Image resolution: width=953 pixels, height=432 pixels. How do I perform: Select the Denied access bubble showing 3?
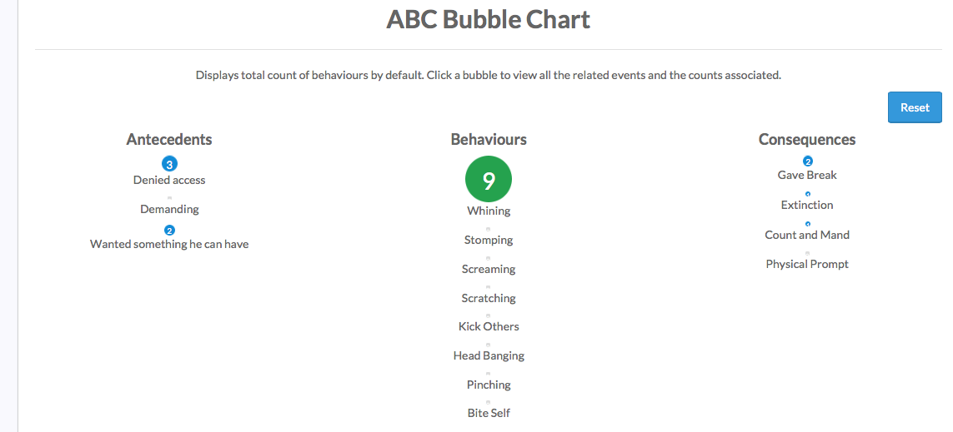click(169, 164)
